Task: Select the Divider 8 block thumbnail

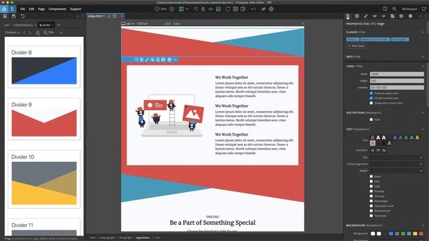Action: [44, 67]
